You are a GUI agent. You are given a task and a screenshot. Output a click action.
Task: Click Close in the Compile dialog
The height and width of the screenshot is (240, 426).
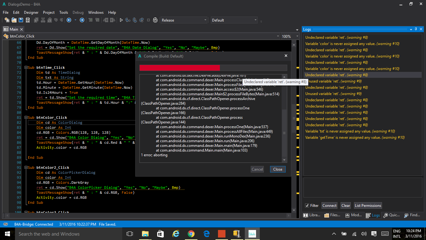278,169
